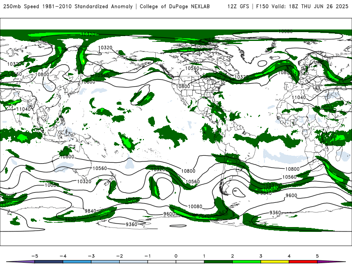The width and height of the screenshot is (352, 264).
Task: Click the '10560' contour label over Canada
Action: pyautogui.click(x=192, y=68)
